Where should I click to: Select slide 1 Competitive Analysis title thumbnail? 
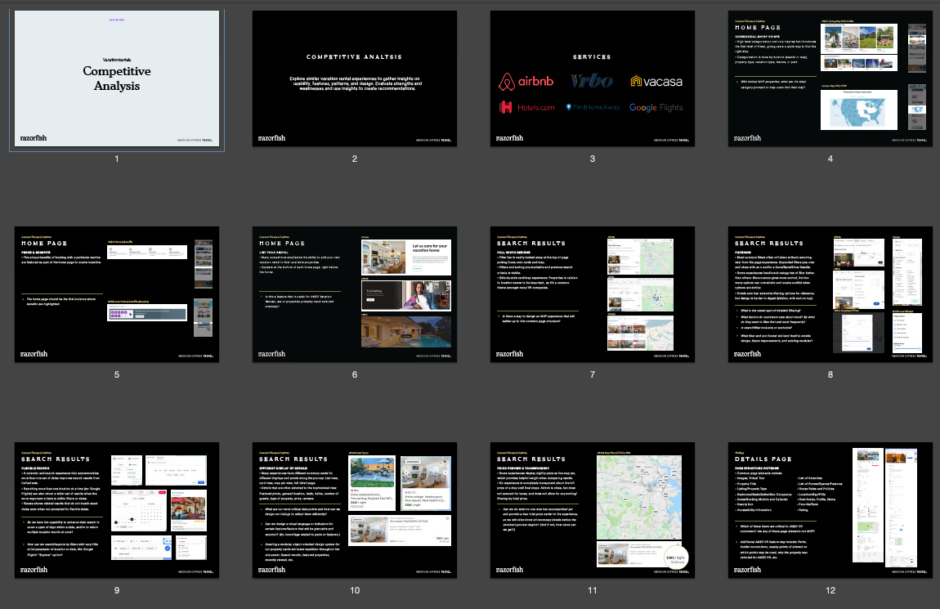tap(117, 78)
